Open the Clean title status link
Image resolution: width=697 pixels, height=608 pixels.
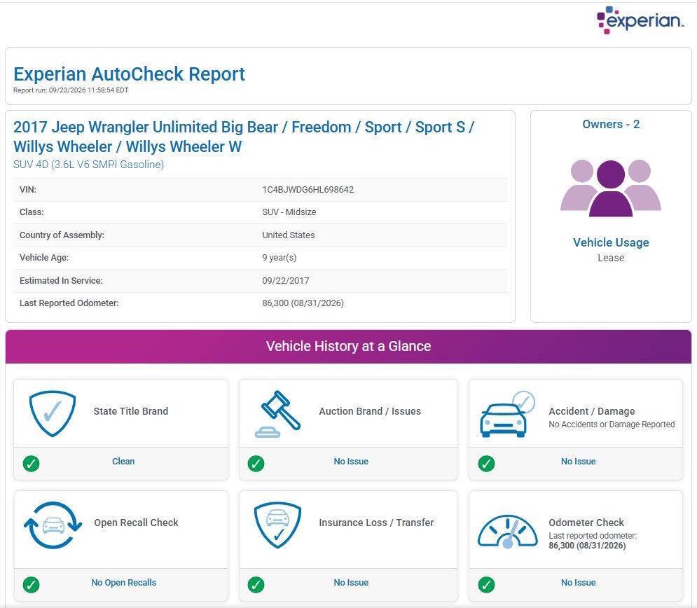123,462
